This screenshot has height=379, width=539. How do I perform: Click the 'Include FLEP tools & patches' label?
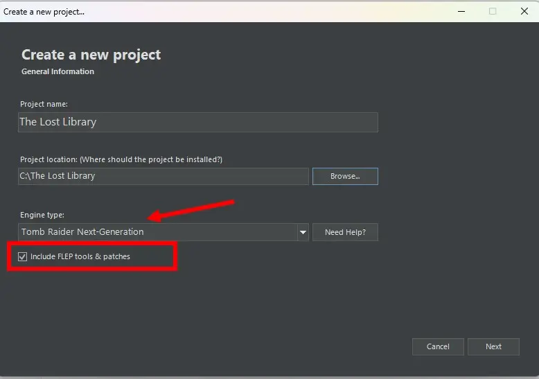point(80,257)
